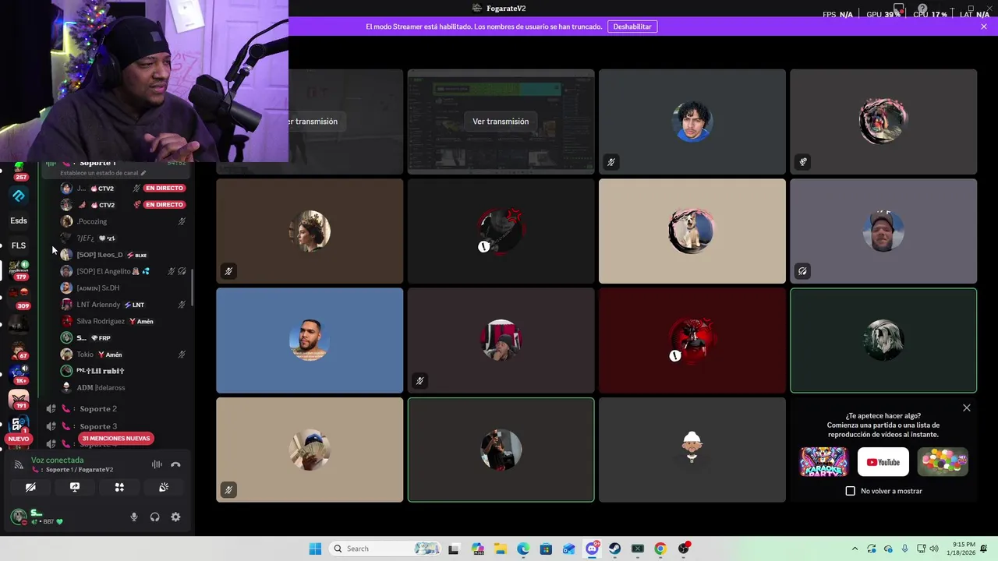Close the activity suggestion popup
Viewport: 998px width, 561px height.
tap(967, 408)
